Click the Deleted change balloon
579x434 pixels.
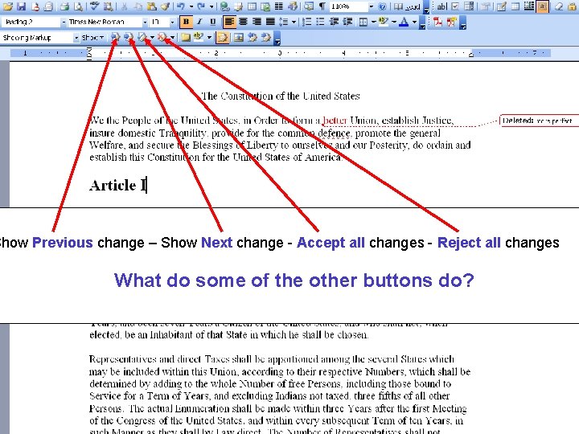(x=539, y=121)
